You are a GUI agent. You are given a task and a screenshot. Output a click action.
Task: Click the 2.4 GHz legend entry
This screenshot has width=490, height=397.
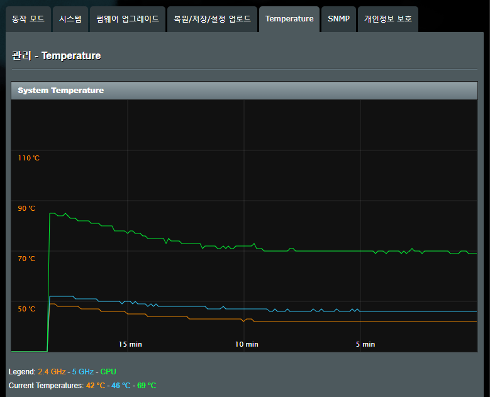click(x=52, y=372)
